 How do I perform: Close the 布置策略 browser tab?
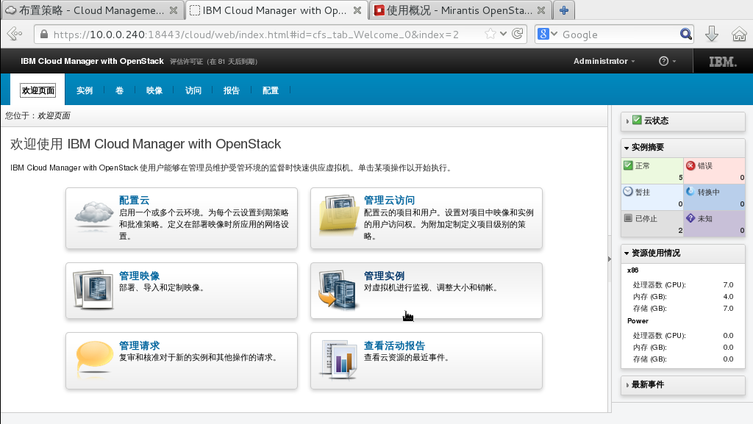[x=174, y=10]
